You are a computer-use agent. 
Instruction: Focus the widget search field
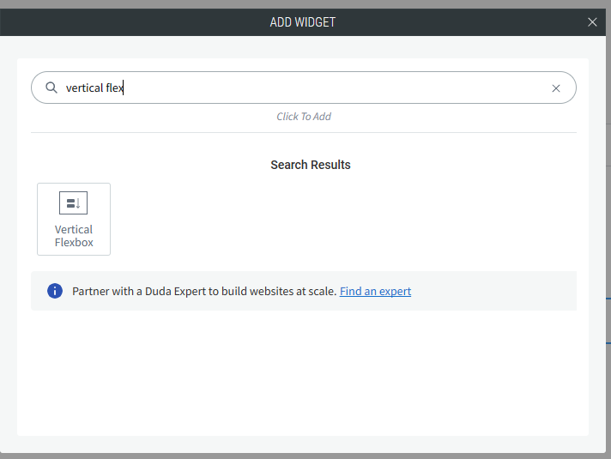tap(303, 88)
